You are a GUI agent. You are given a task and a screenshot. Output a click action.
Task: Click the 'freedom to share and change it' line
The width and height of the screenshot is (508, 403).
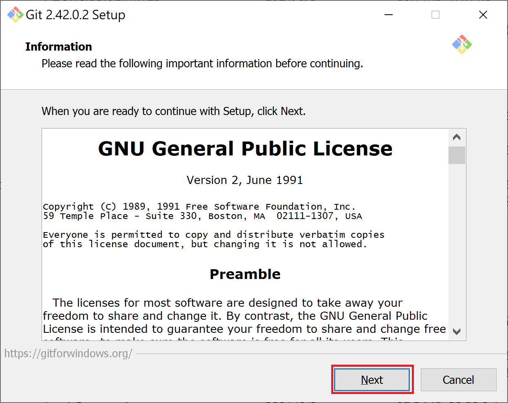click(x=235, y=316)
